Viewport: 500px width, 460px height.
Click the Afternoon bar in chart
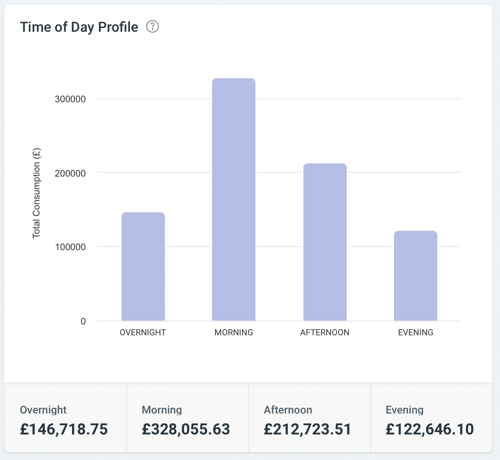(x=325, y=242)
